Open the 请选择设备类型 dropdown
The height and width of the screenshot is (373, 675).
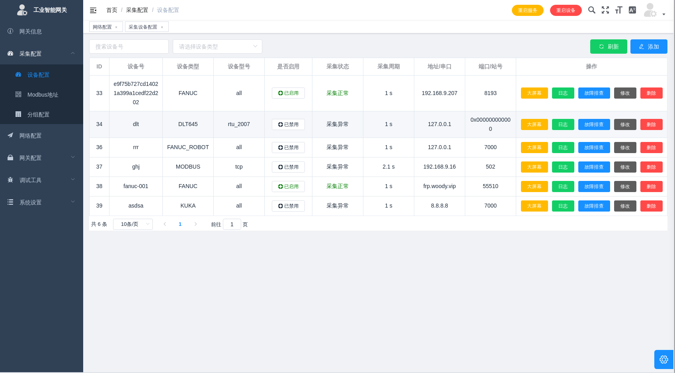coord(217,47)
